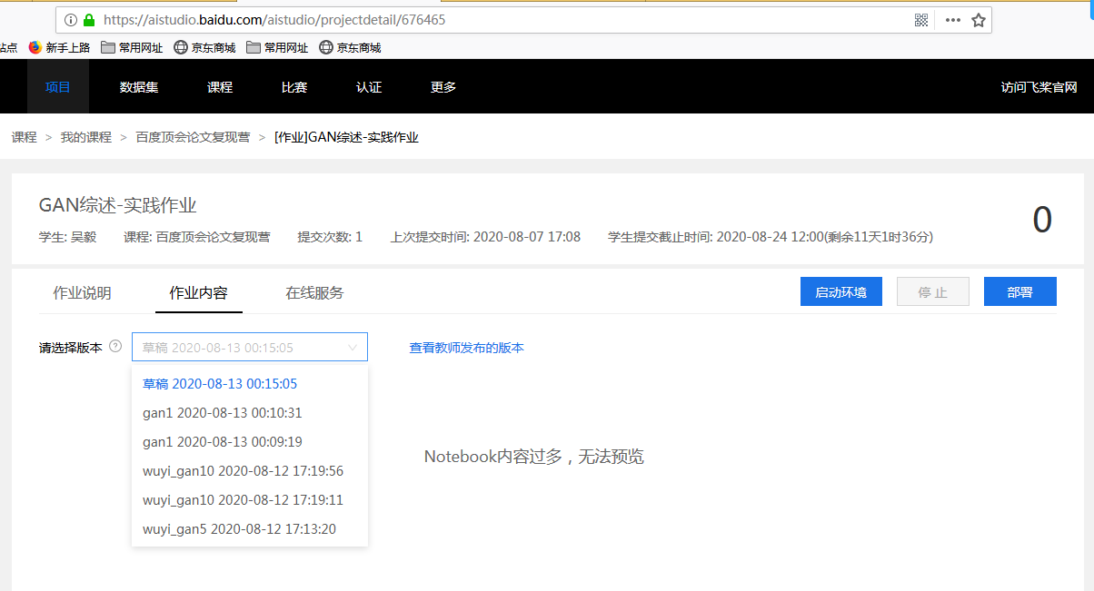Open 查看教师发布的版本 link
Screen dimensions: 1094x591
pos(466,348)
